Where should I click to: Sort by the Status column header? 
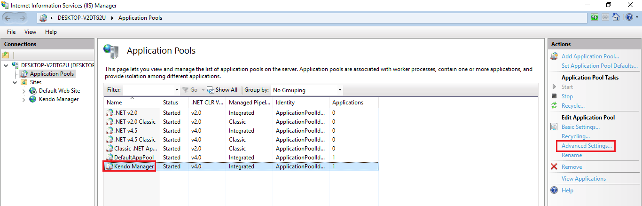[x=174, y=102]
